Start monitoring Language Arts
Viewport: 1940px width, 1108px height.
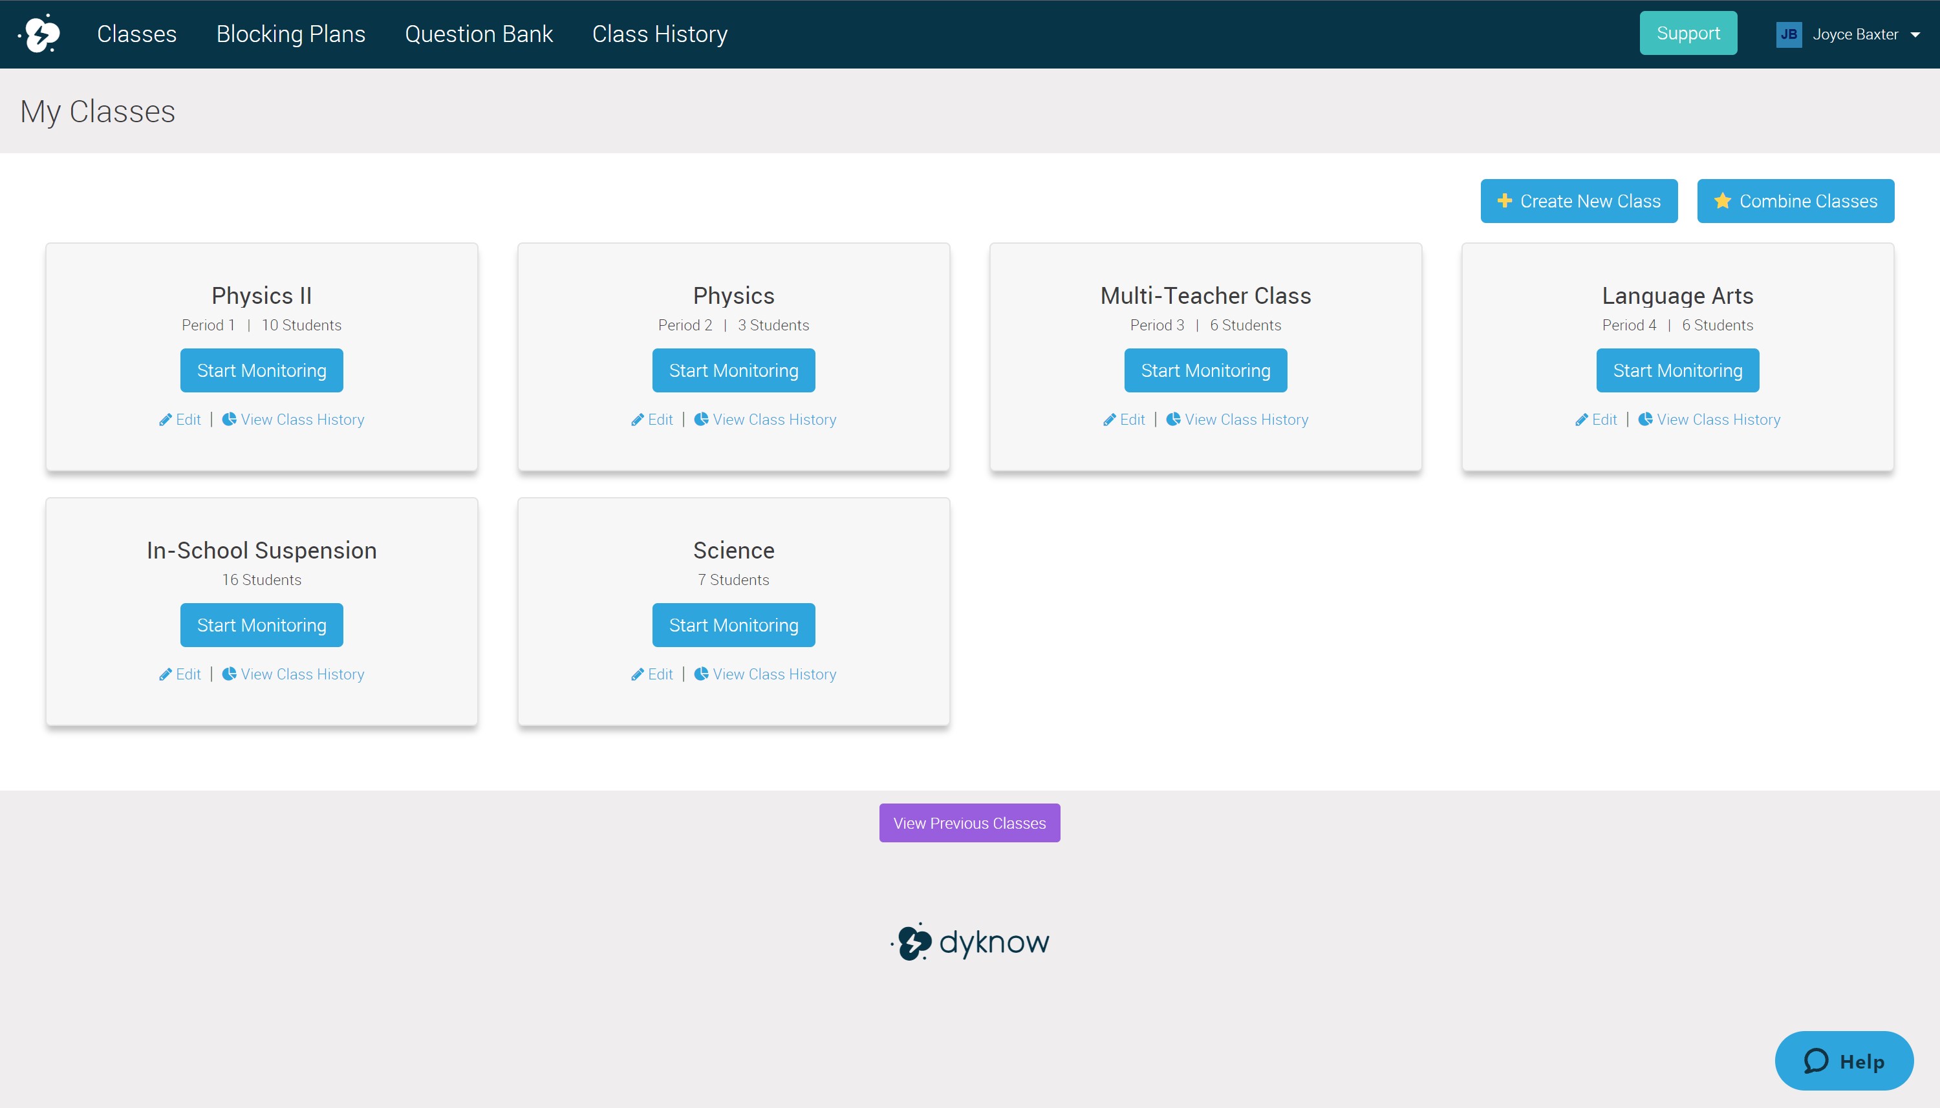pos(1677,370)
